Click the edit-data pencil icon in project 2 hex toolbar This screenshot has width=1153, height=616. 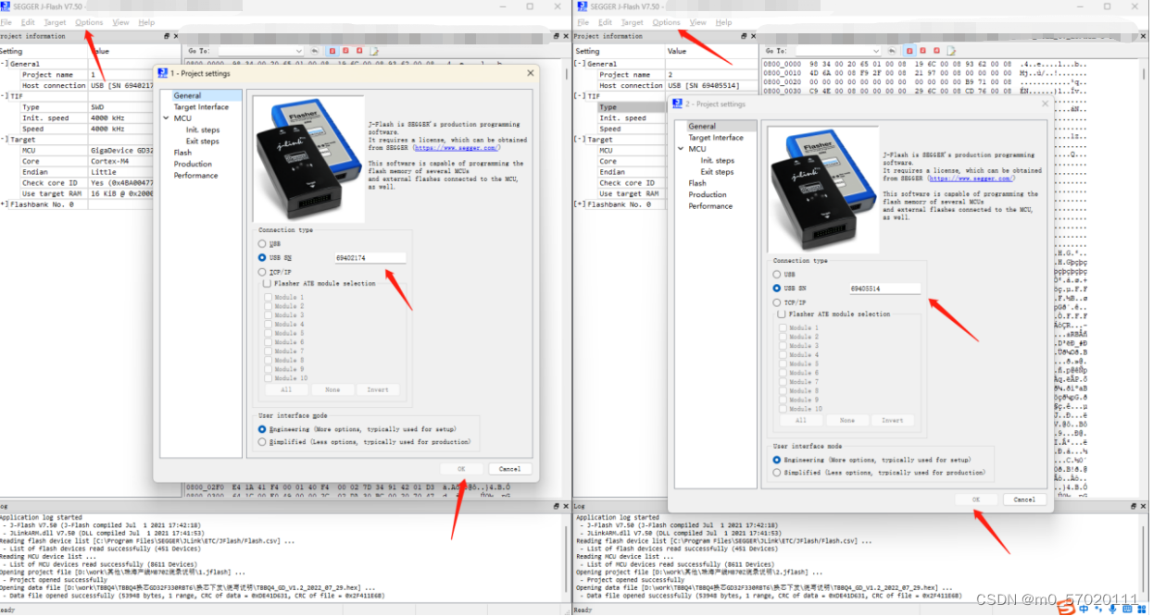tap(951, 51)
